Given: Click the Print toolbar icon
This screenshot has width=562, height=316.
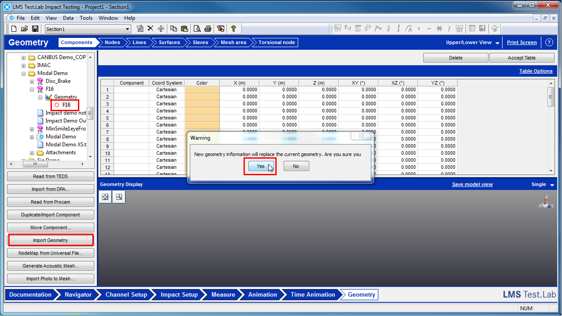Looking at the screenshot, I should 208,29.
